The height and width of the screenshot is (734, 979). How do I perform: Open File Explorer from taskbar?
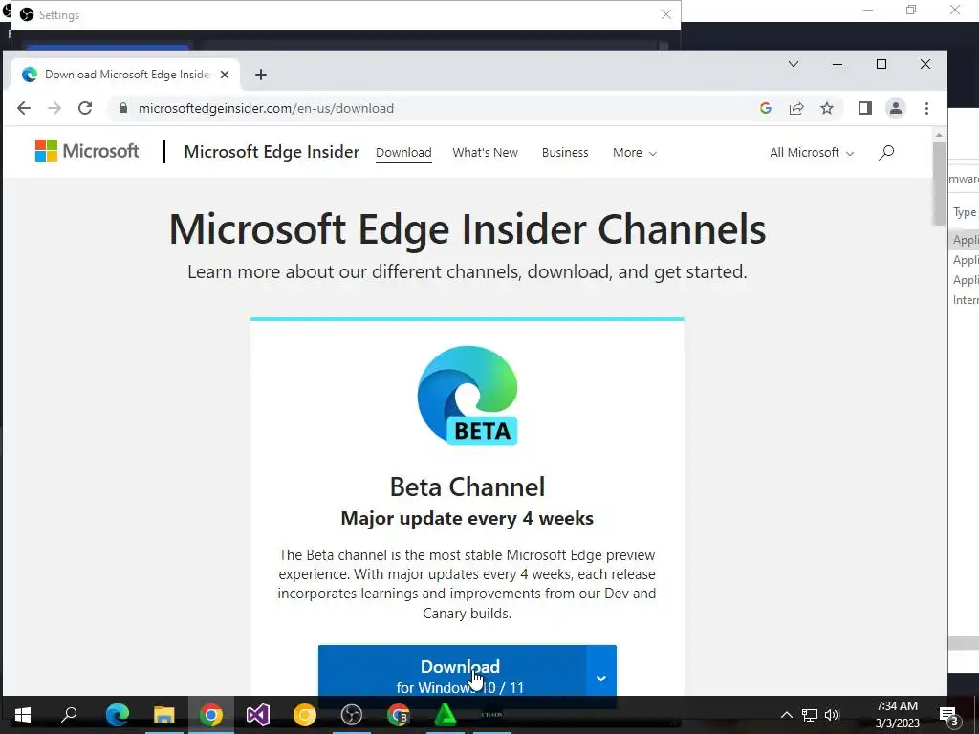click(x=164, y=715)
